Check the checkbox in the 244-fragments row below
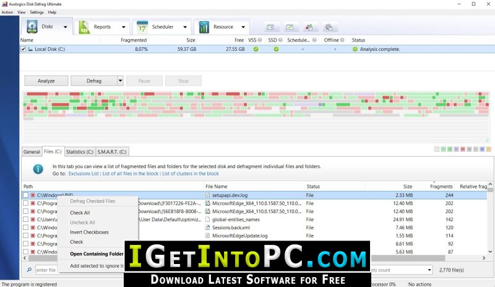This screenshot has height=287, width=495. pyautogui.click(x=25, y=203)
